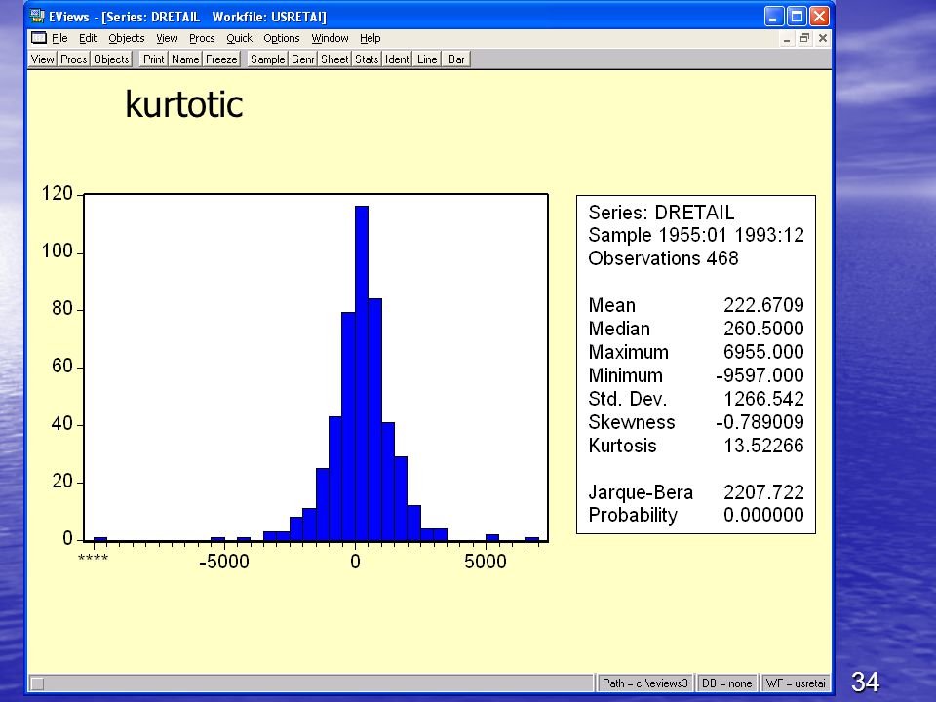
Task: Click the Genr toolbar button
Action: pyautogui.click(x=302, y=59)
